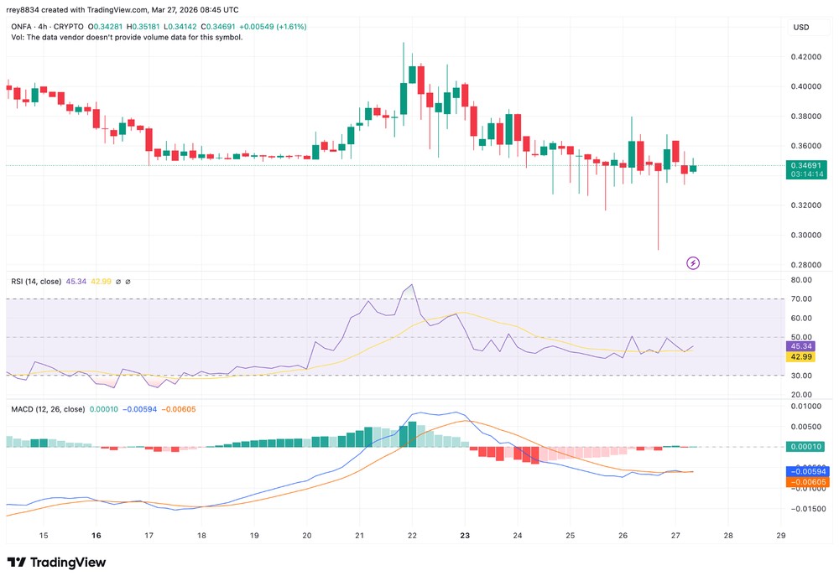Click the date label 16 on time axis
The height and width of the screenshot is (581, 839).
pos(96,535)
